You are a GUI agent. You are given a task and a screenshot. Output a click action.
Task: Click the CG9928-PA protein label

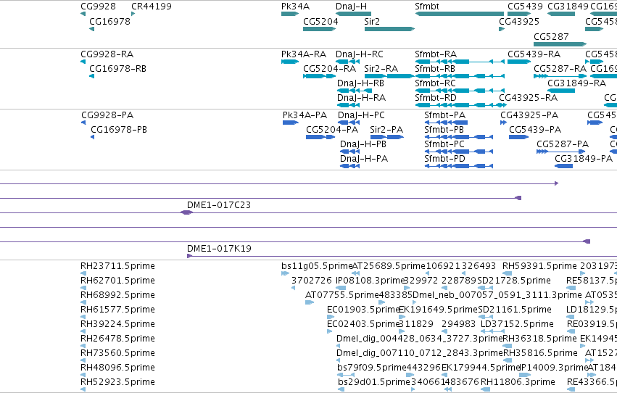[107, 115]
